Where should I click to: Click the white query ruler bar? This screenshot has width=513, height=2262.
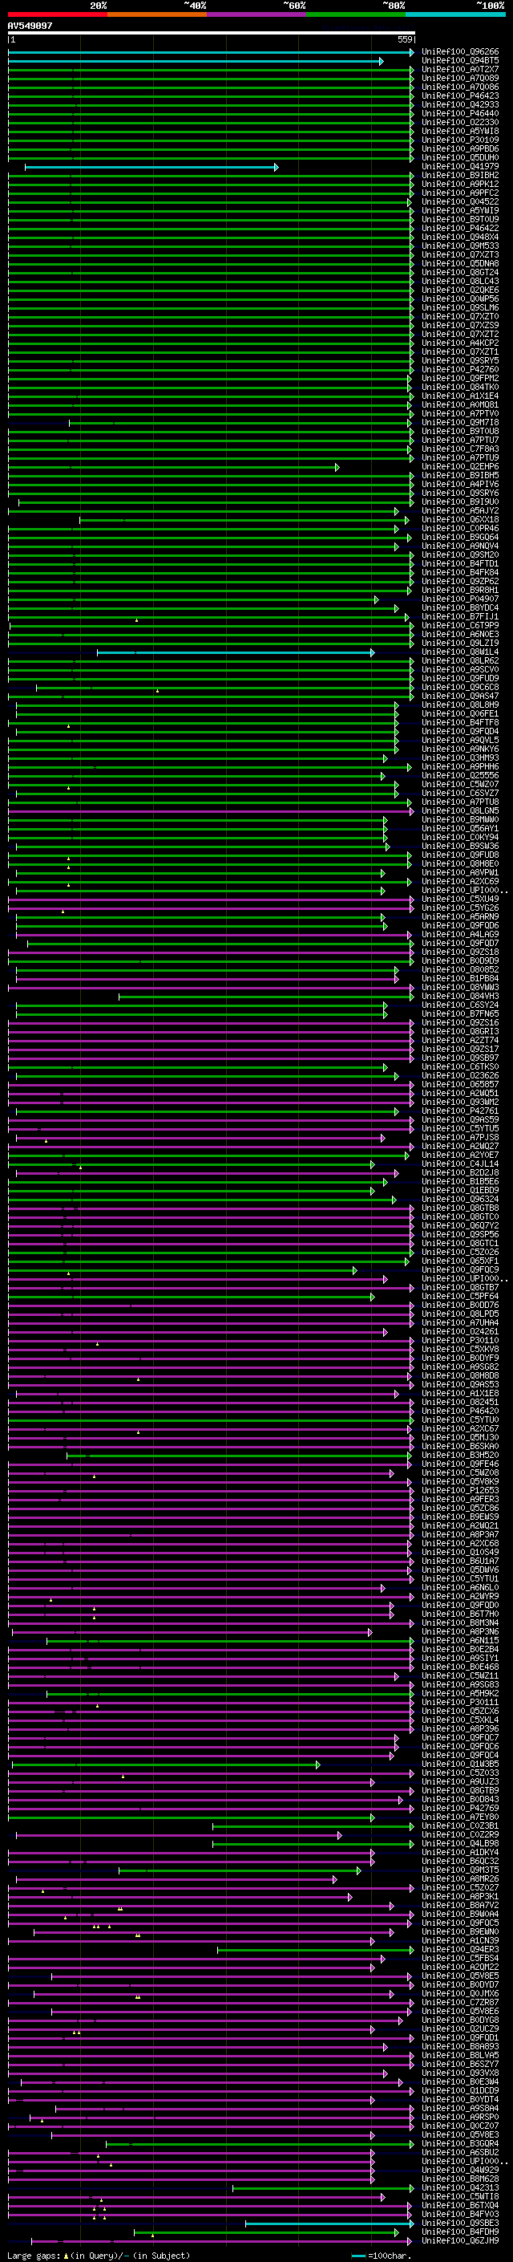click(x=211, y=32)
